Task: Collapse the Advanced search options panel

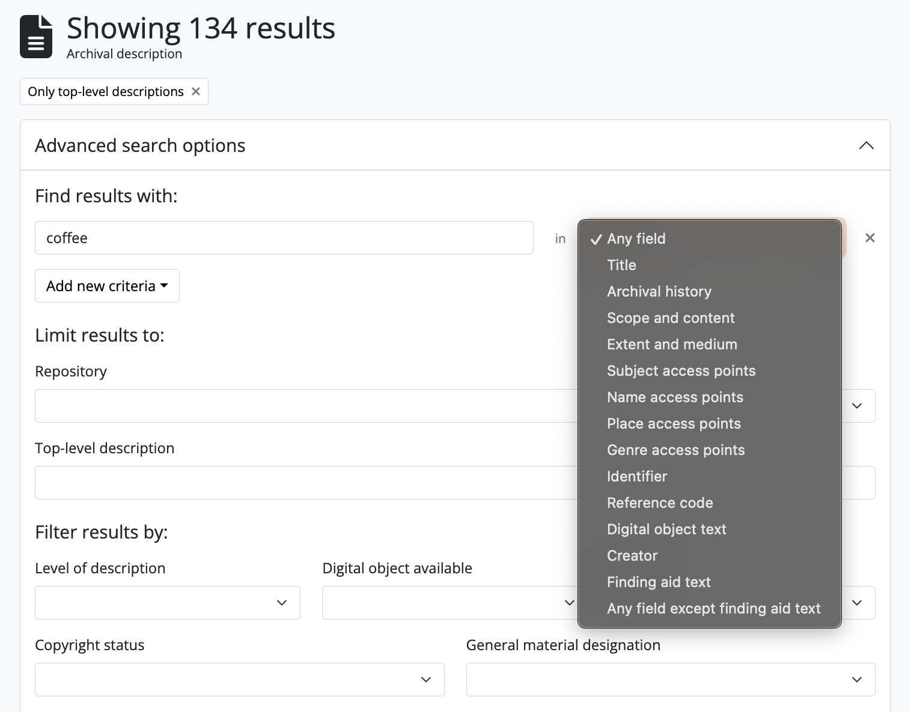Action: click(x=866, y=146)
